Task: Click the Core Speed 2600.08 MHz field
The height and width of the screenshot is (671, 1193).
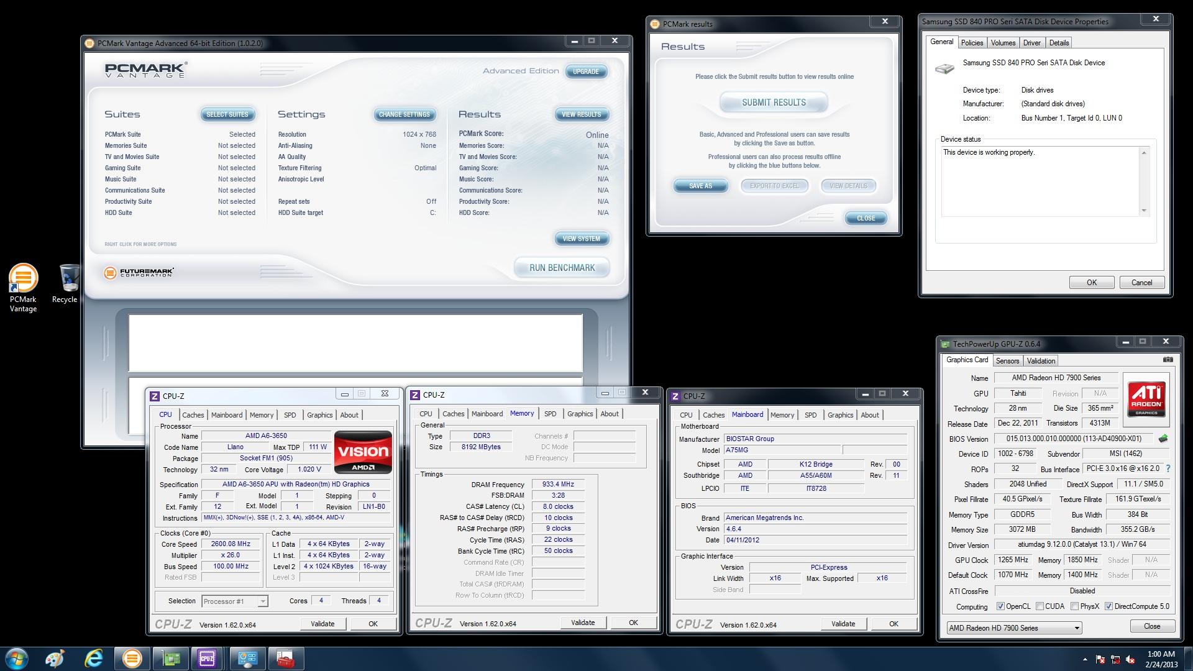Action: coord(231,544)
